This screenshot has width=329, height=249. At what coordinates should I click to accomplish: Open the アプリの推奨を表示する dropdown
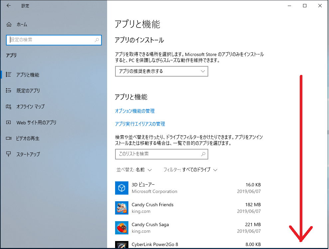point(161,71)
